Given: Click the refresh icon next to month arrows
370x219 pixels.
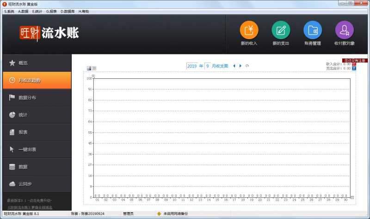Looking at the screenshot, I should tap(247, 66).
